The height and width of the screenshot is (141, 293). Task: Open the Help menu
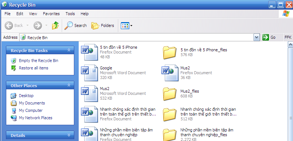[x=85, y=14]
